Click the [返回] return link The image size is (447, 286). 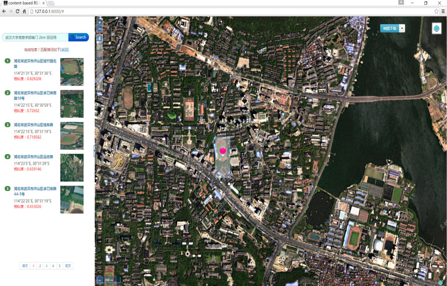coord(65,50)
